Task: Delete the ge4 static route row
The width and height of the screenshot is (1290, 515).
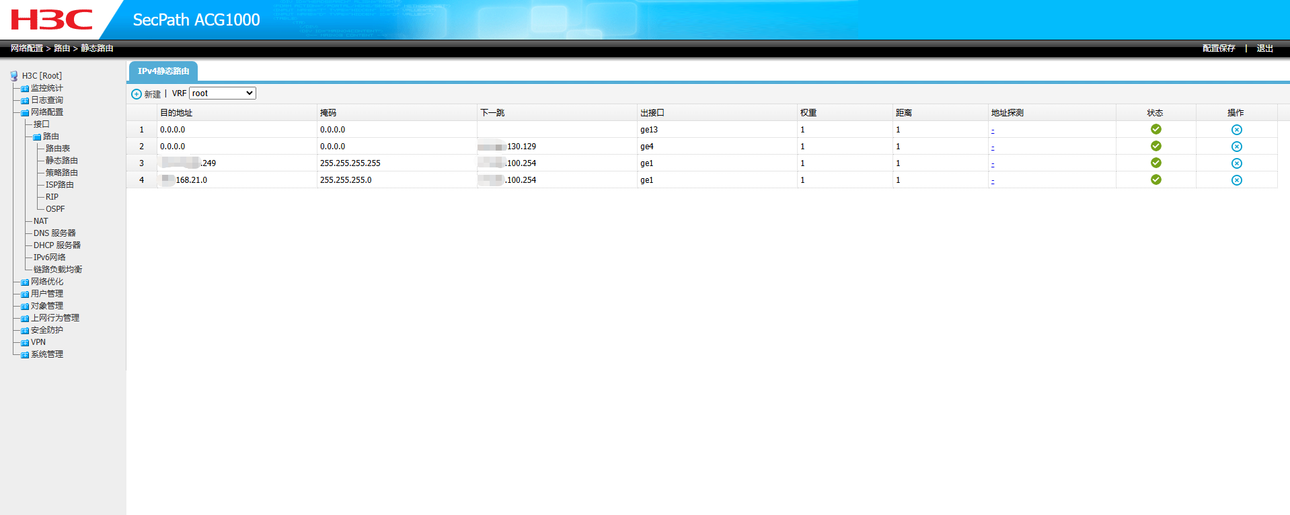Action: tap(1236, 147)
